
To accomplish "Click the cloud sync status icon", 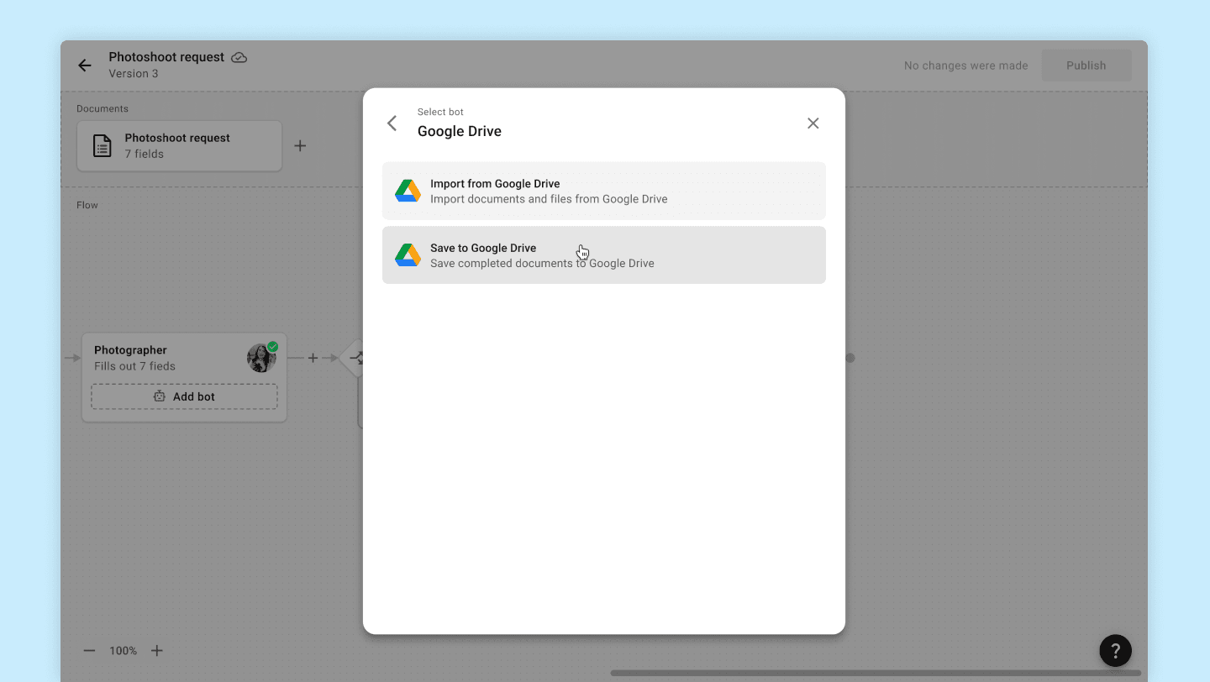I will pyautogui.click(x=239, y=57).
